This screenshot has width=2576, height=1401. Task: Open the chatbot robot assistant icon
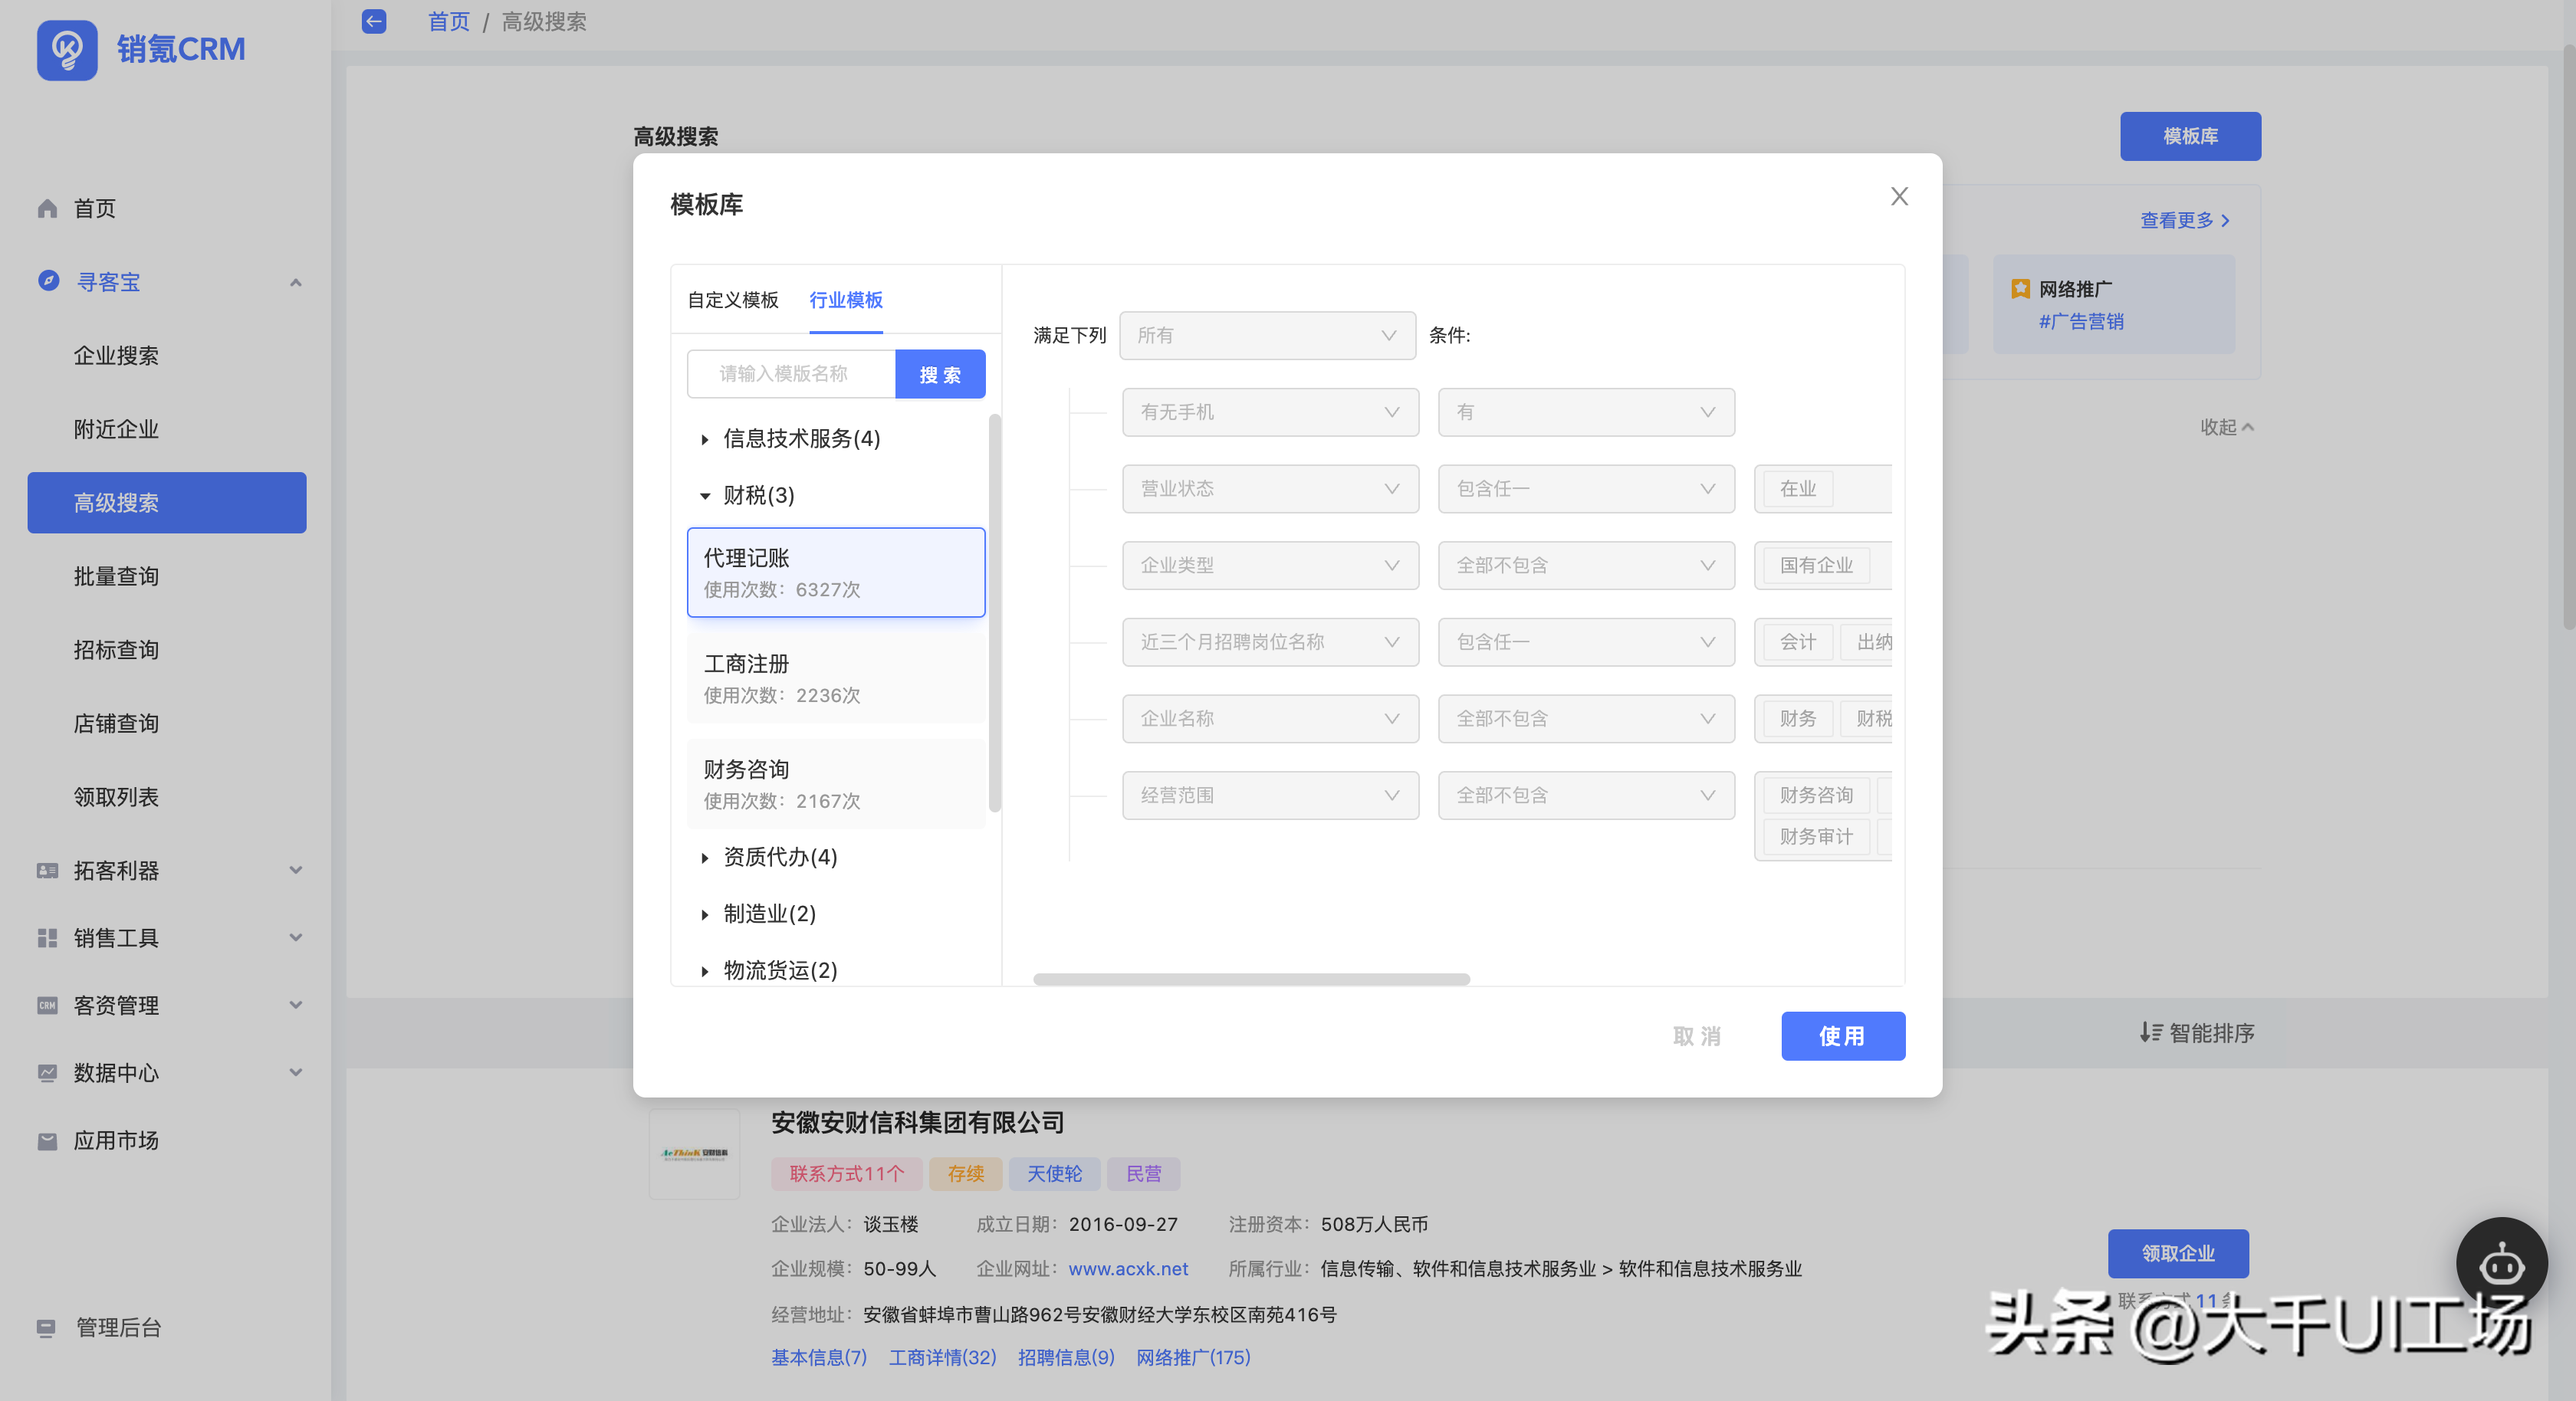point(2501,1264)
